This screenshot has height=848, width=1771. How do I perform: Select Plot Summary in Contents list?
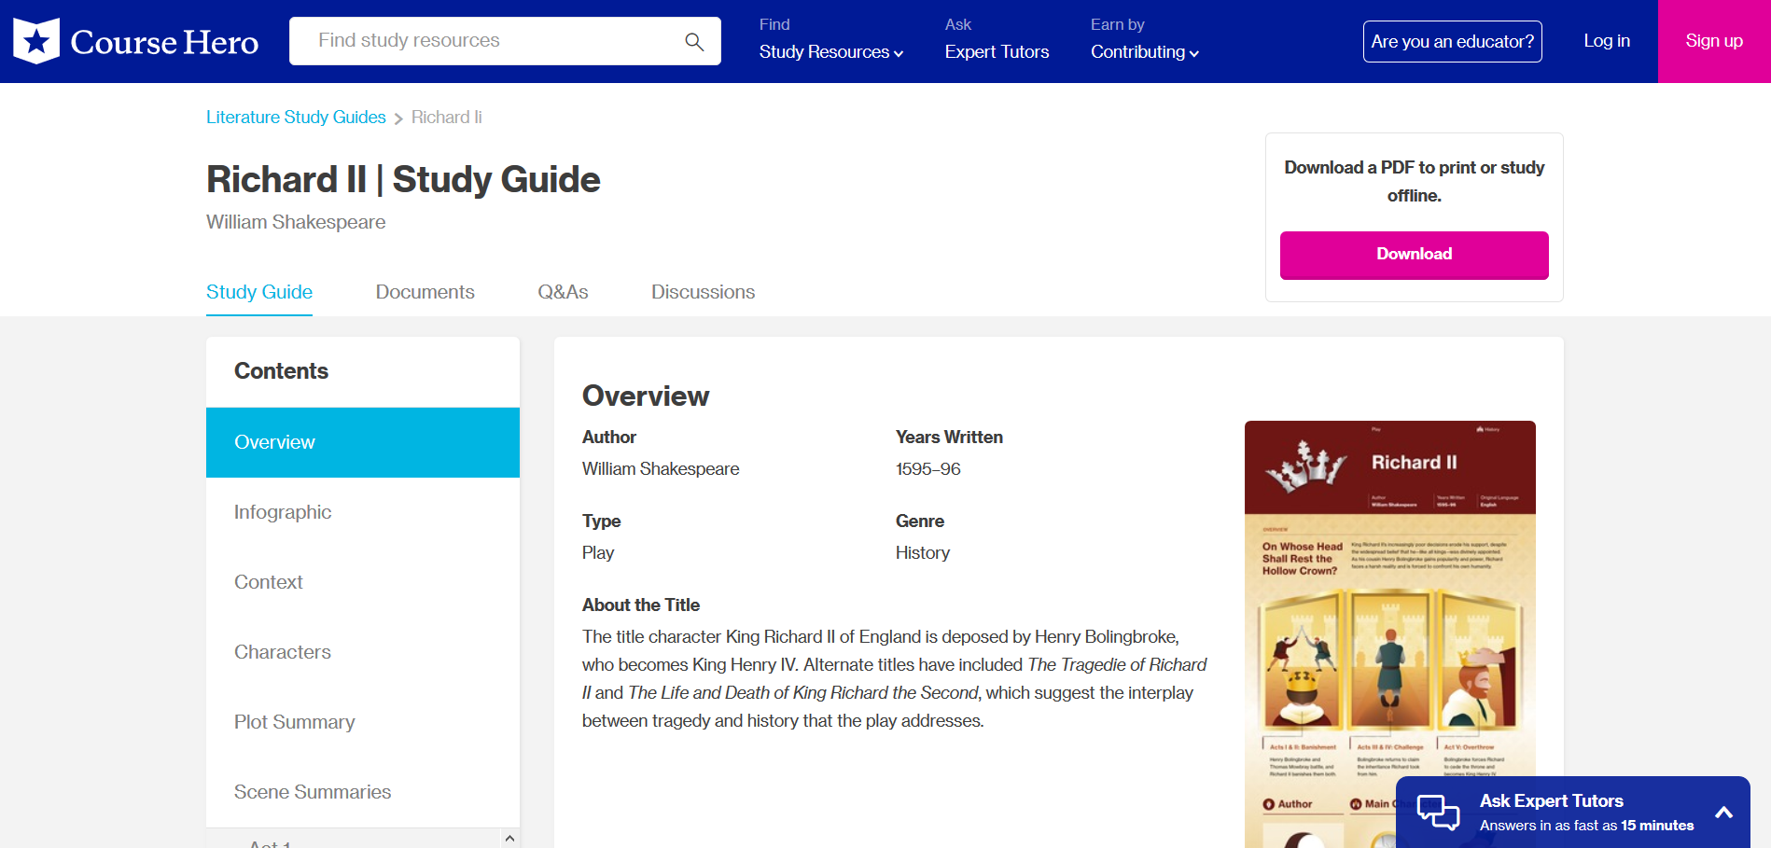(x=294, y=722)
